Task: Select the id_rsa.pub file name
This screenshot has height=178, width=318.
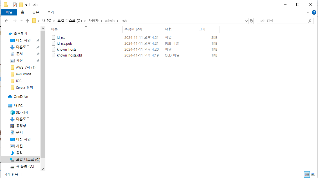Action: point(64,43)
